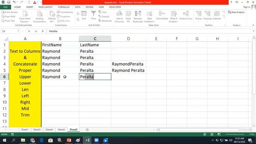Sort Z to A descending
Viewport: 256px width, 144px height.
tap(78, 19)
